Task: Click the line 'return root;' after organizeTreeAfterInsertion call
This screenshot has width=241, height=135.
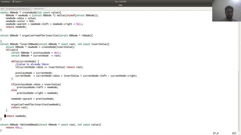Action: click(19, 108)
